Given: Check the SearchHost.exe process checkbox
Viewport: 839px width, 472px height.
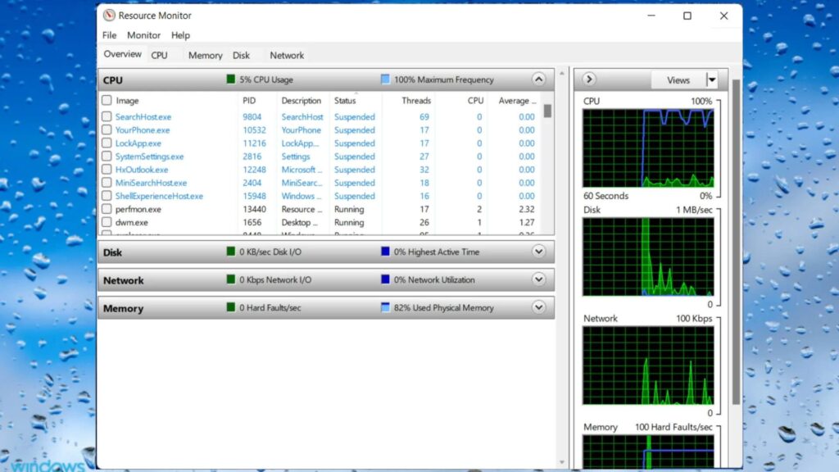Looking at the screenshot, I should (107, 116).
